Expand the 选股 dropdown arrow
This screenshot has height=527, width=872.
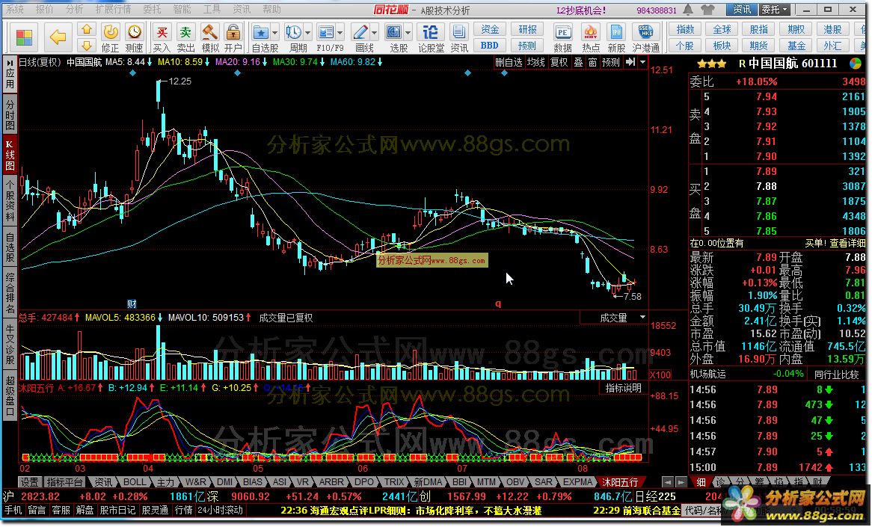click(408, 33)
